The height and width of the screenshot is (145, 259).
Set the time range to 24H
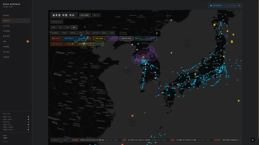pyautogui.click(x=54, y=27)
